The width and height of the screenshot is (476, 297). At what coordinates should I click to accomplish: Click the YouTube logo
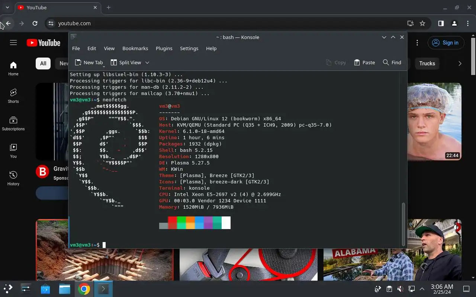(x=44, y=43)
